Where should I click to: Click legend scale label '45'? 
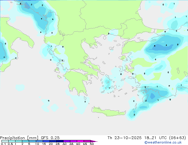(x=85, y=144)
